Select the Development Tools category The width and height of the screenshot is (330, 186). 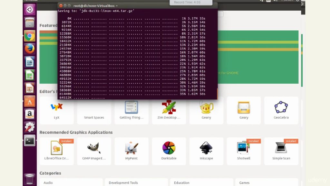[136, 182]
